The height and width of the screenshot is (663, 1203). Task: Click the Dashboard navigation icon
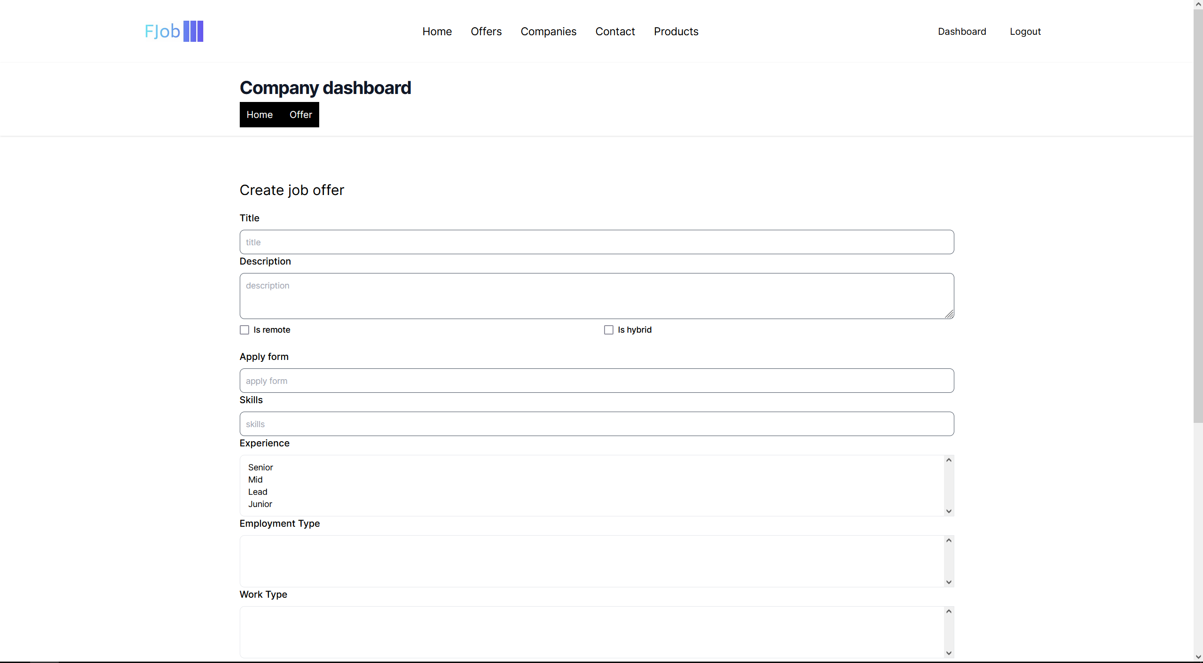pyautogui.click(x=962, y=31)
